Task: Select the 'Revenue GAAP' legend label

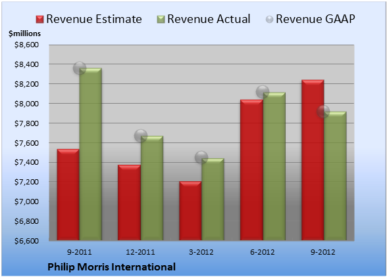Action: 315,19
